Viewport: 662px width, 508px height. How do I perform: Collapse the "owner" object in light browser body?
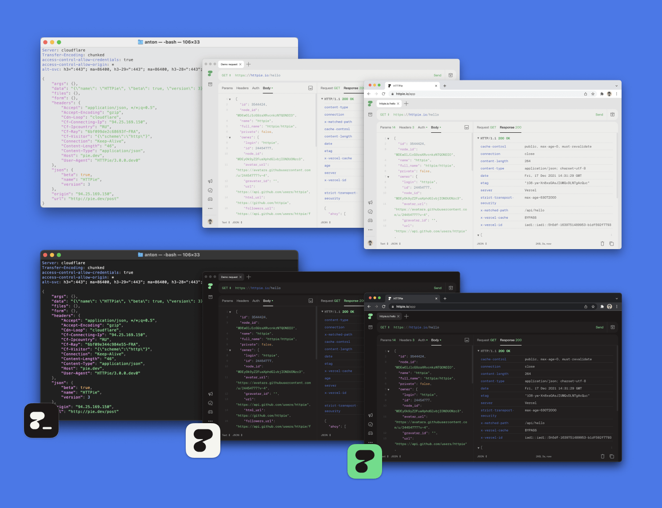pyautogui.click(x=388, y=177)
